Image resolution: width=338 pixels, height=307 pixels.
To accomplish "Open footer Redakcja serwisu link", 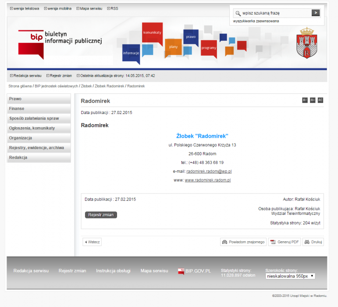I will tap(31, 271).
